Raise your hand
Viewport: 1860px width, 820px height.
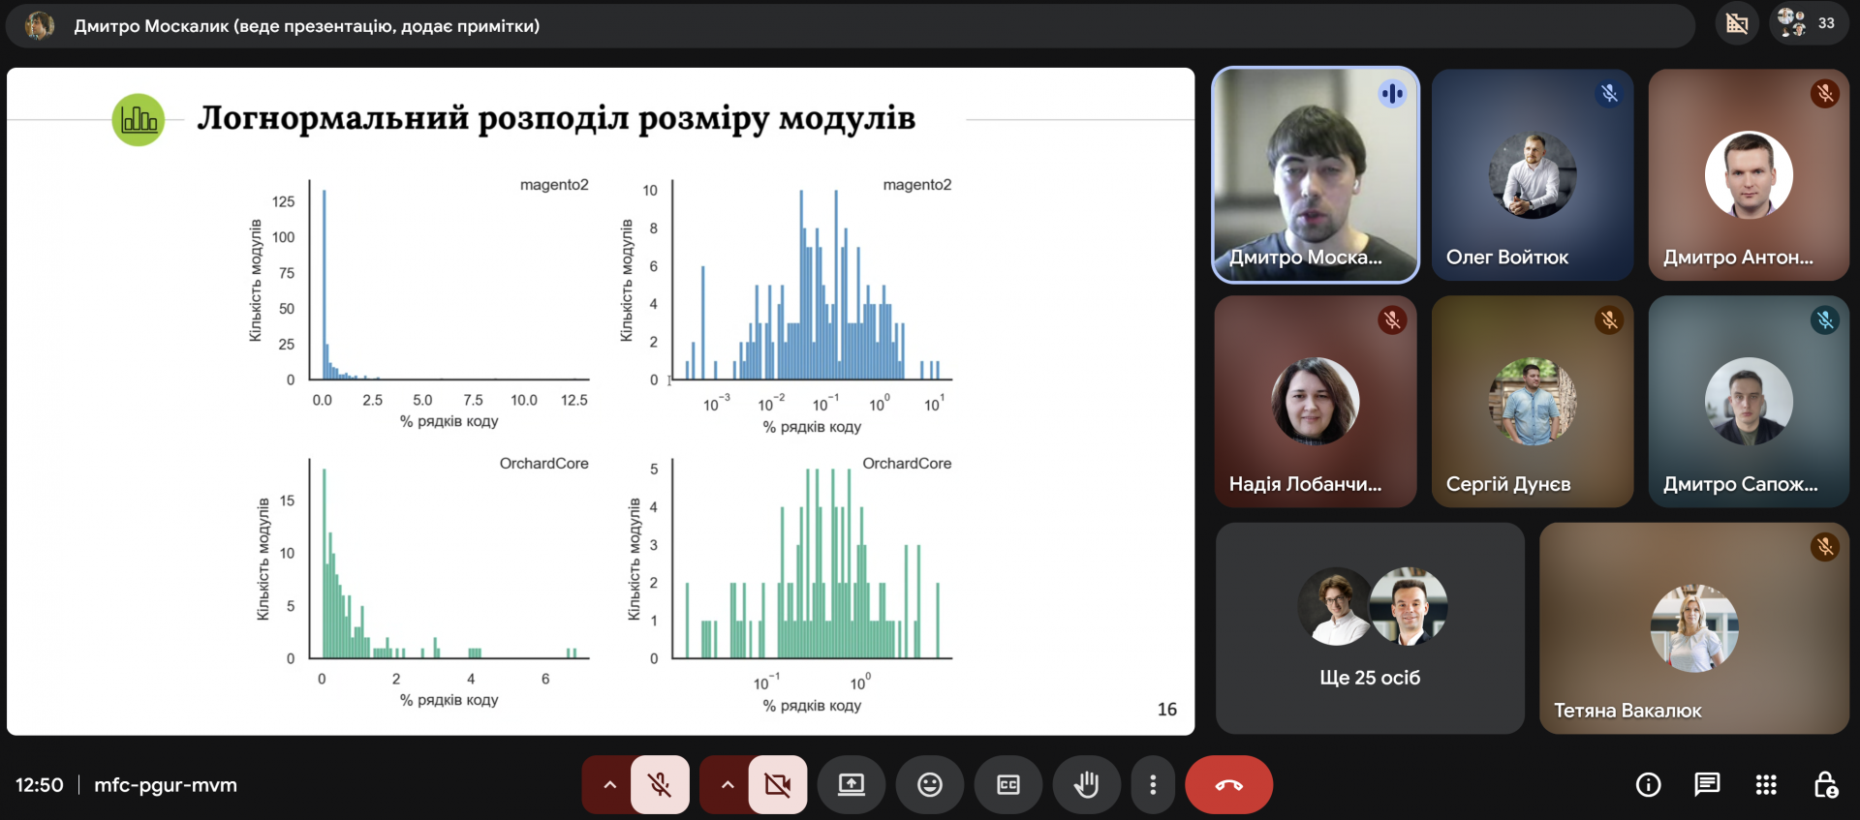click(x=1086, y=784)
